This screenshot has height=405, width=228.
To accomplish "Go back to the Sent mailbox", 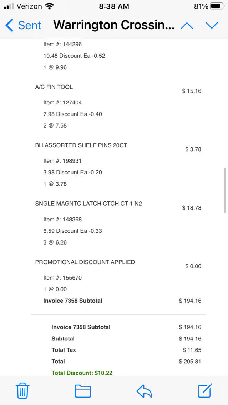I will (x=23, y=25).
